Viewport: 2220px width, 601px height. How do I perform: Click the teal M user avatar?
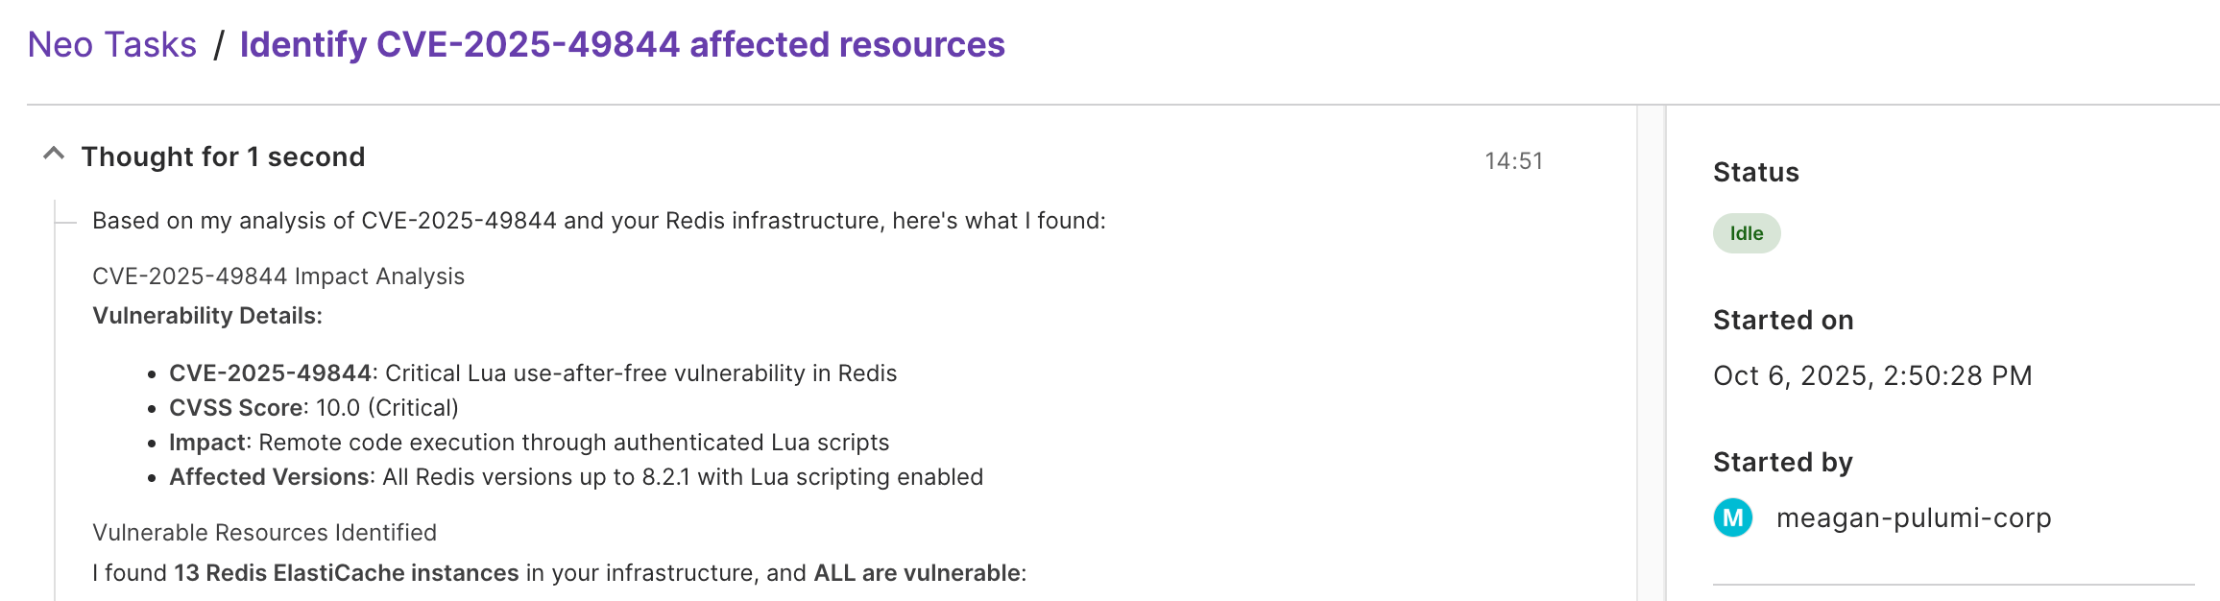pyautogui.click(x=1732, y=517)
